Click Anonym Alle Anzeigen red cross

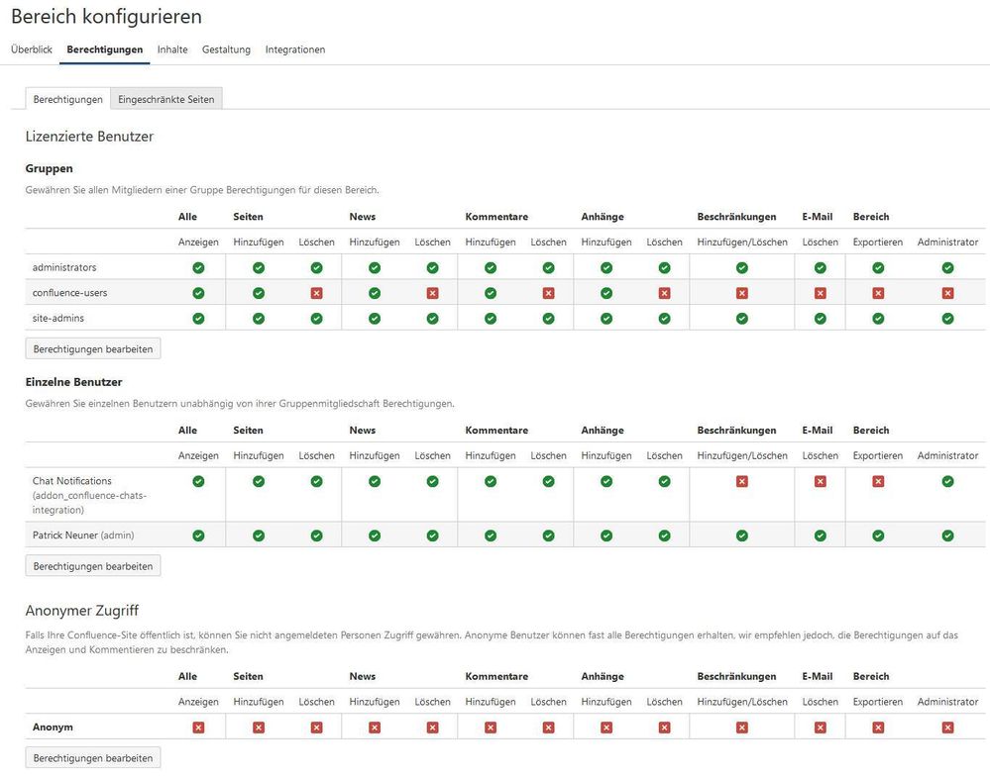198,728
